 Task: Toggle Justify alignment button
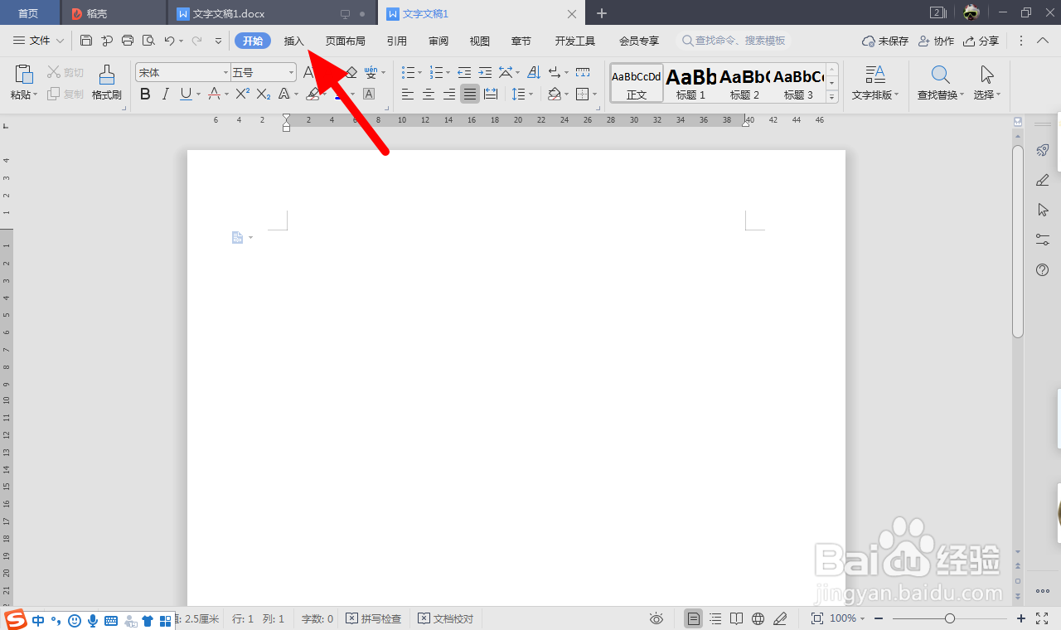click(470, 94)
